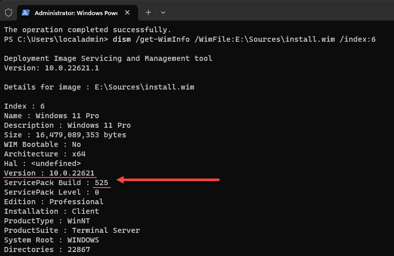Viewport: 394px width, 256px height.
Task: Switch to Administrator: Windows PowerShell tab
Action: coord(76,13)
